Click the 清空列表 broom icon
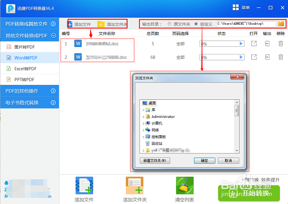Image resolution: width=288 pixels, height=204 pixels. (x=185, y=185)
